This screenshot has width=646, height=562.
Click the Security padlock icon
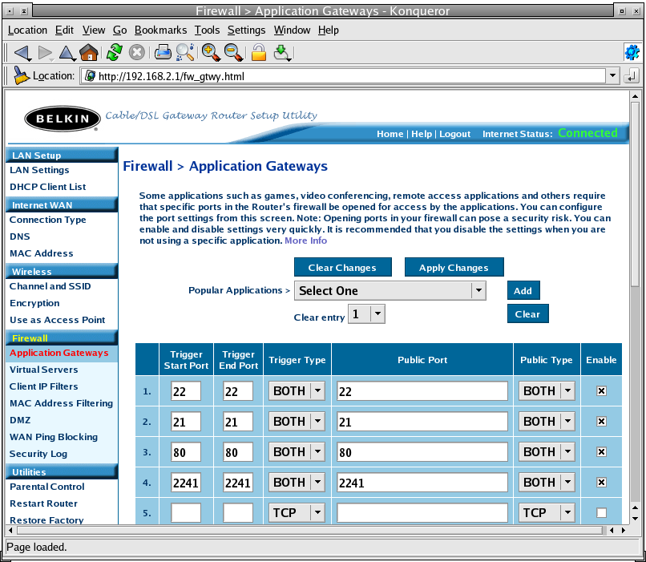pyautogui.click(x=259, y=53)
